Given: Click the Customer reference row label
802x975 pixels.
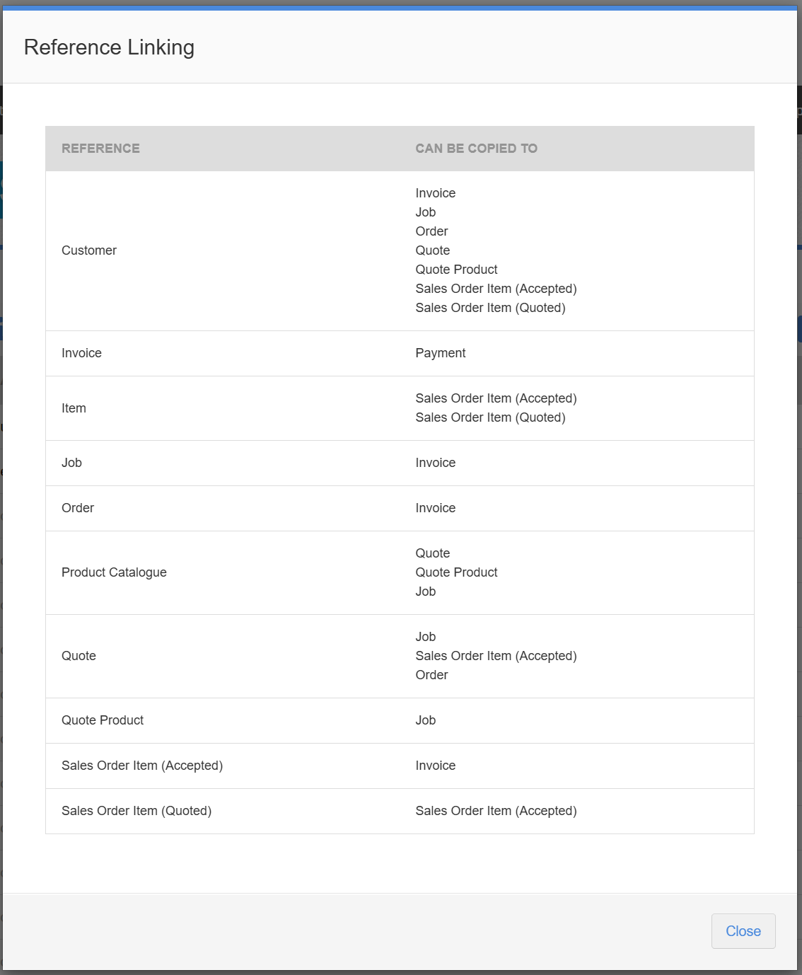Looking at the screenshot, I should tap(89, 250).
